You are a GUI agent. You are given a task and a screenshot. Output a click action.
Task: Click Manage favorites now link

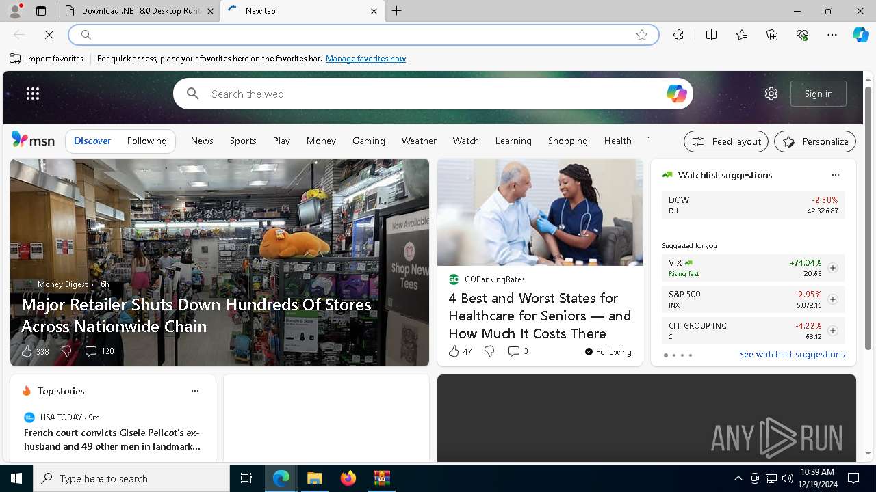click(365, 59)
